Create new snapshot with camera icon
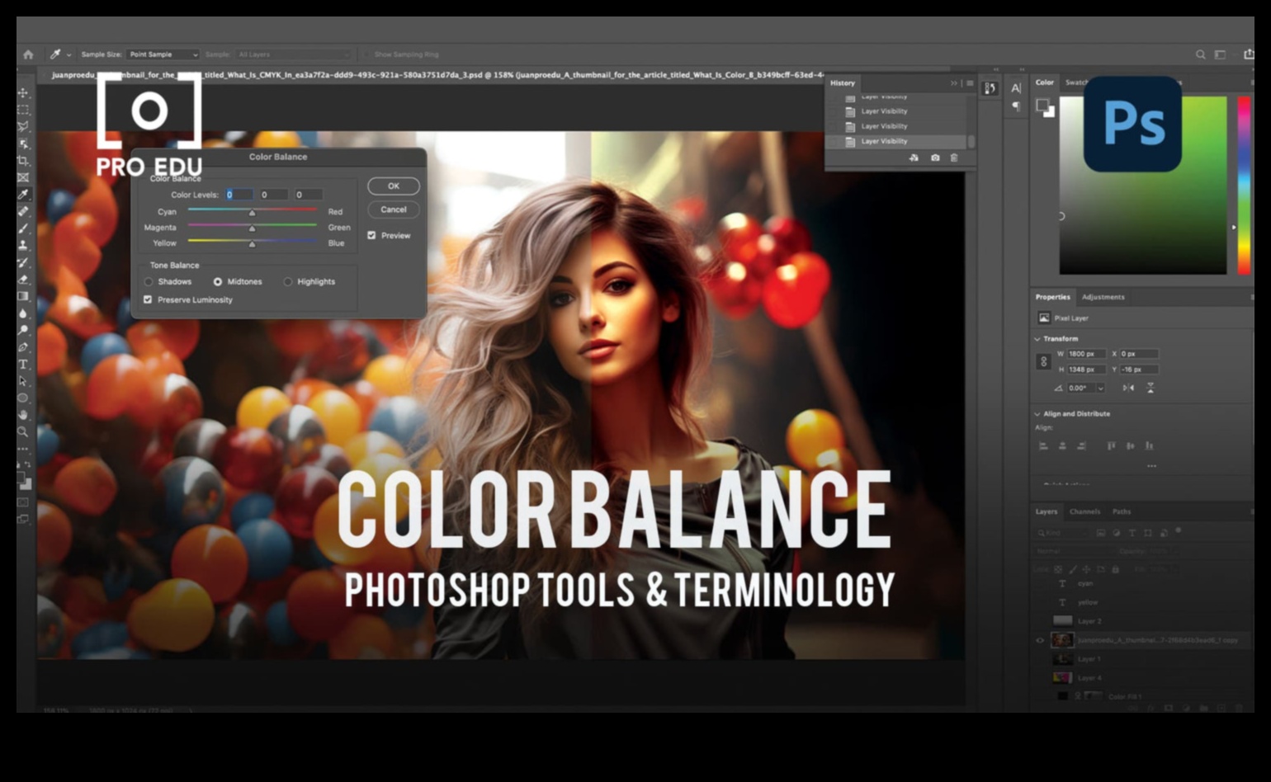The image size is (1271, 782). (935, 158)
